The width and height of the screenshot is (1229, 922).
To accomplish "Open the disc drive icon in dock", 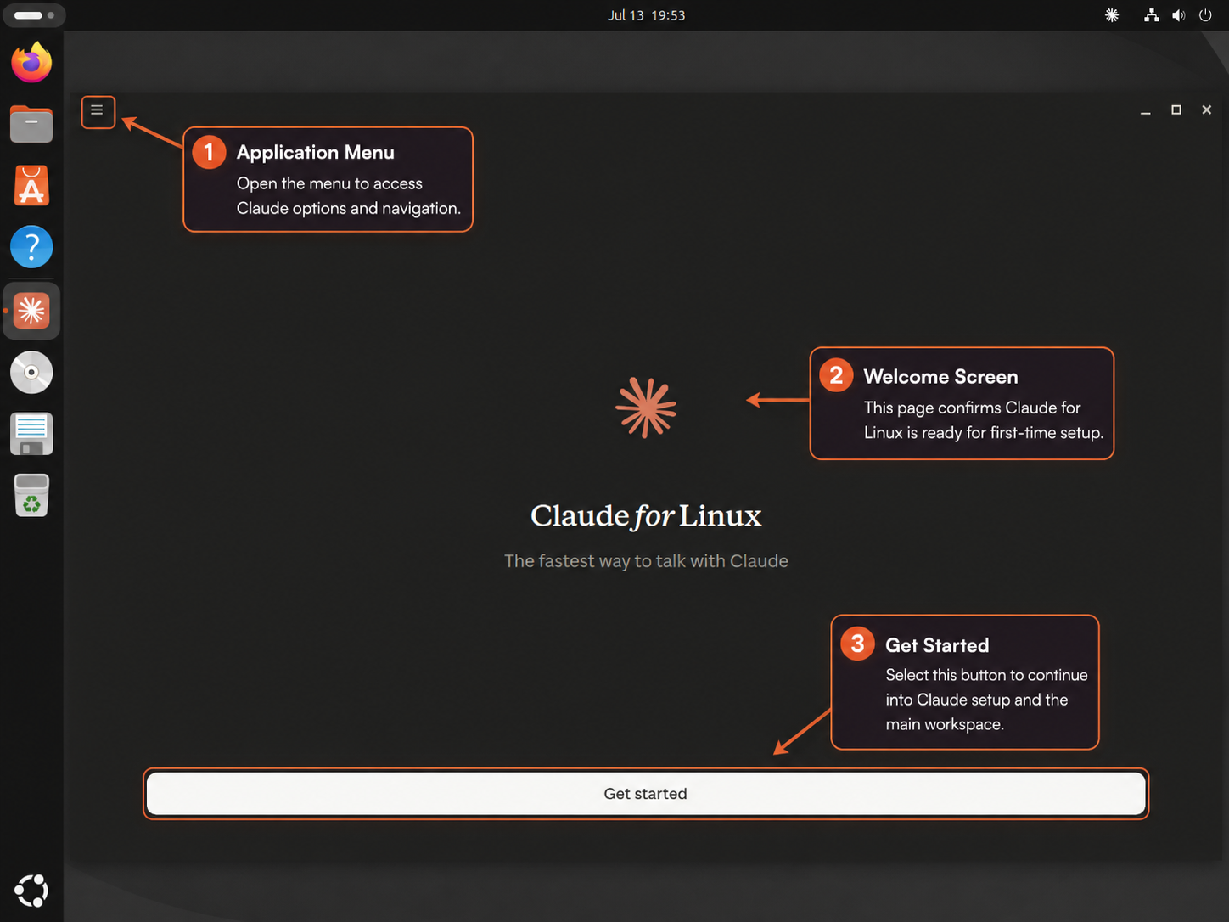I will click(x=31, y=373).
